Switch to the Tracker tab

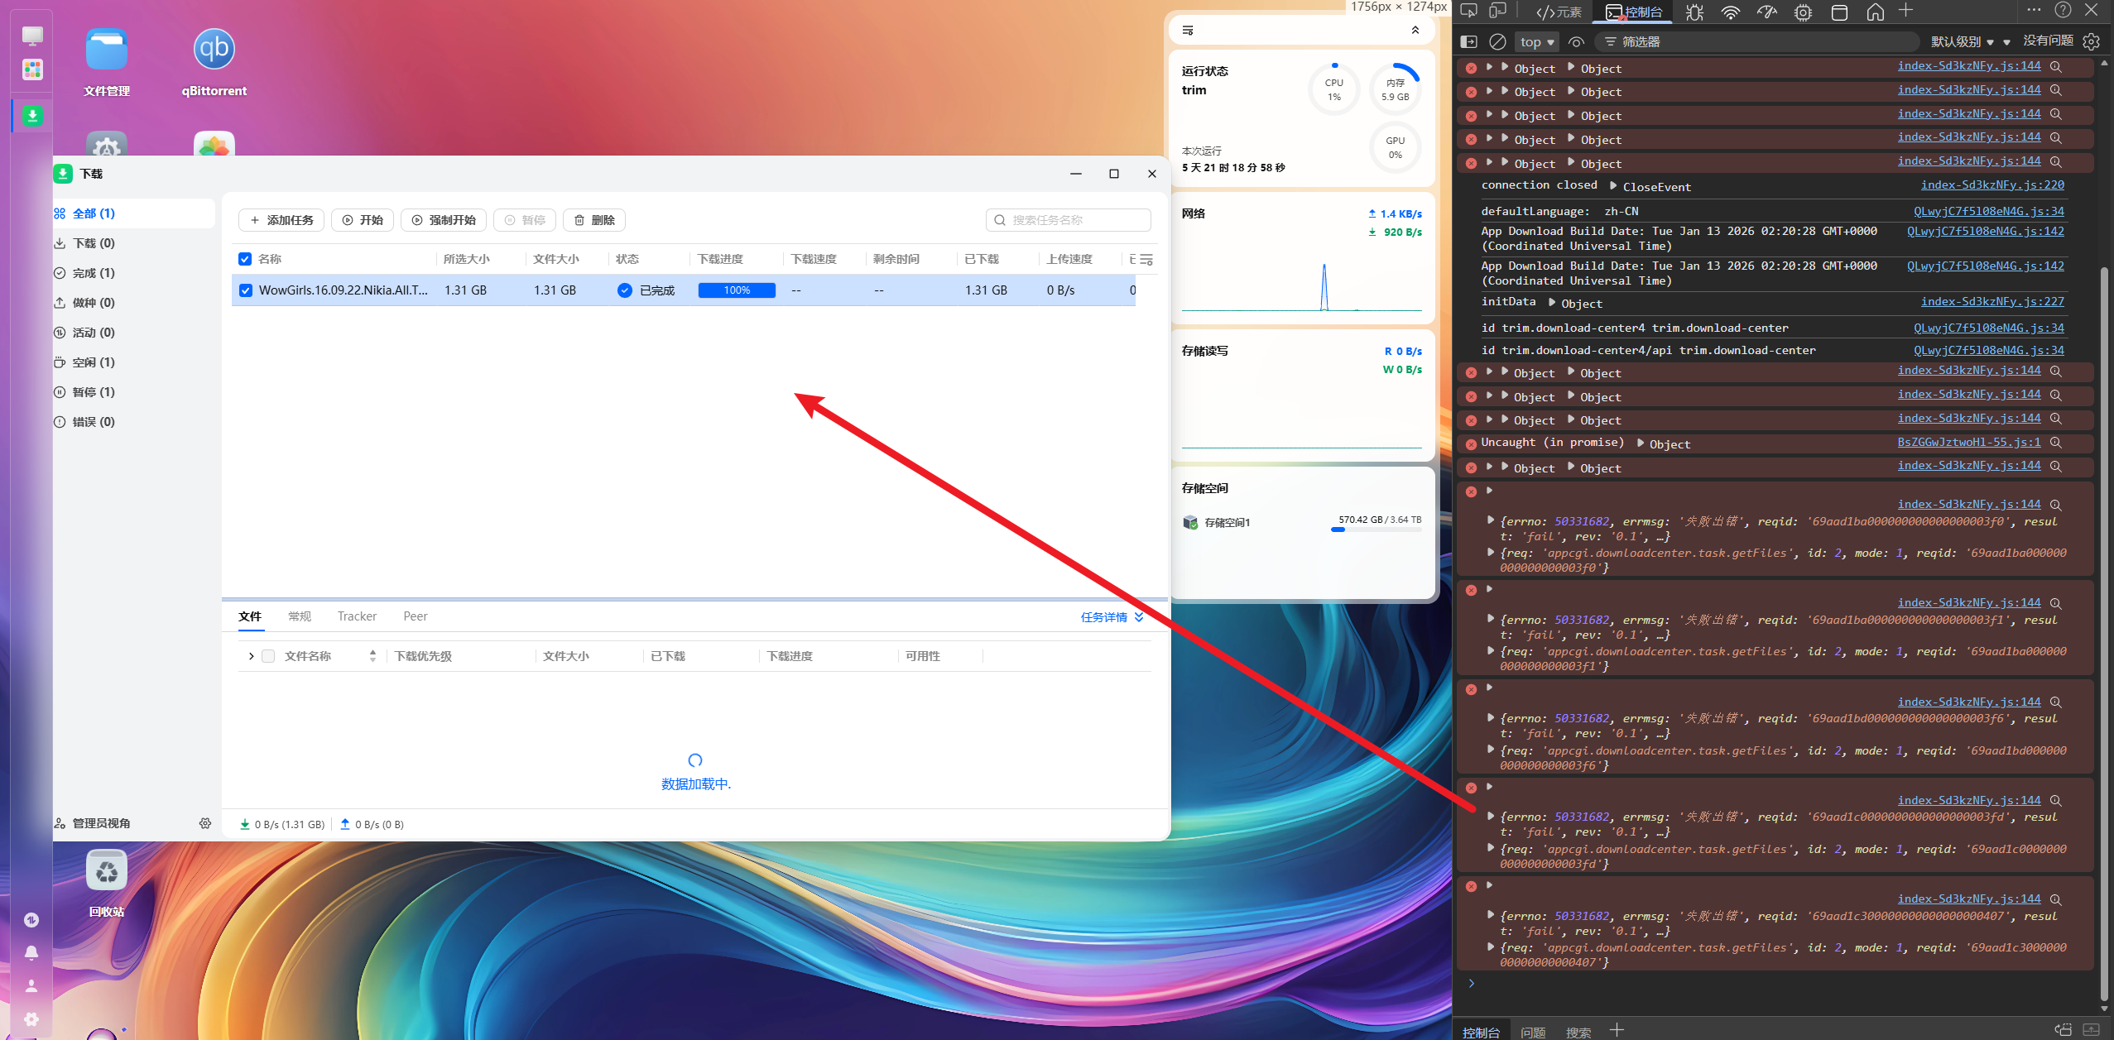[x=357, y=616]
